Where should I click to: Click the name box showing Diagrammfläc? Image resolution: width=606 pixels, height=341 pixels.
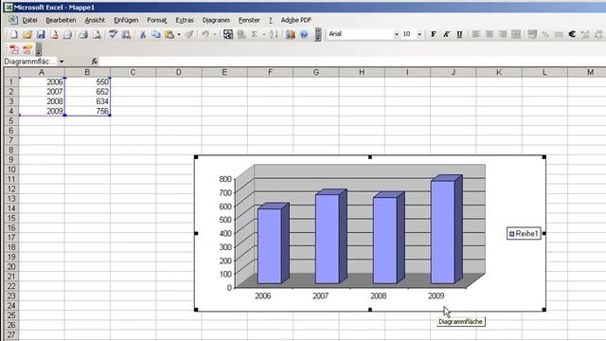30,62
